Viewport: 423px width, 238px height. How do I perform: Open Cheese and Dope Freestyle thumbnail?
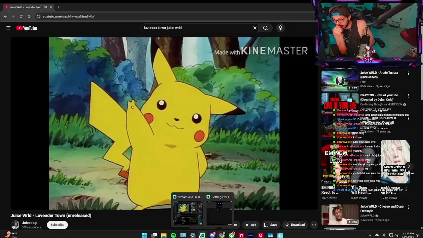point(340,215)
